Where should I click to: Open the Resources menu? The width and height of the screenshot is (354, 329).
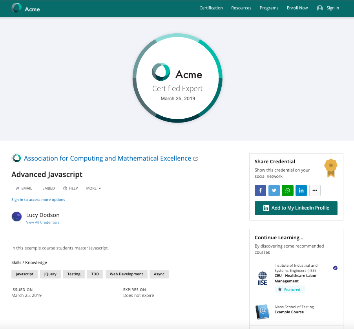241,8
